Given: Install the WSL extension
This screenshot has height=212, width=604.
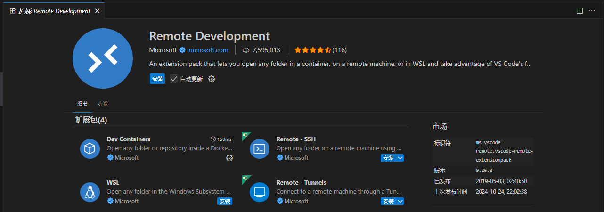Looking at the screenshot, I should 225,201.
